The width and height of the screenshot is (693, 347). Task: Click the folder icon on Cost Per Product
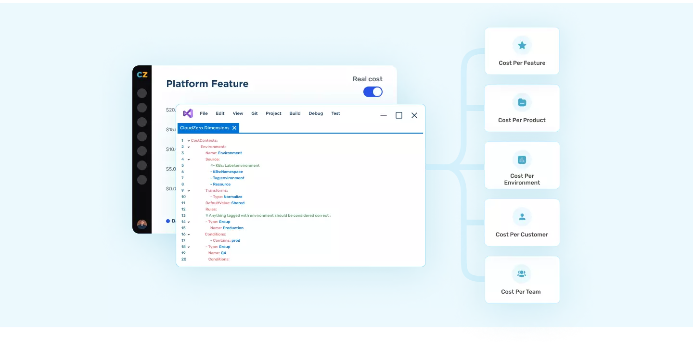coord(522,102)
